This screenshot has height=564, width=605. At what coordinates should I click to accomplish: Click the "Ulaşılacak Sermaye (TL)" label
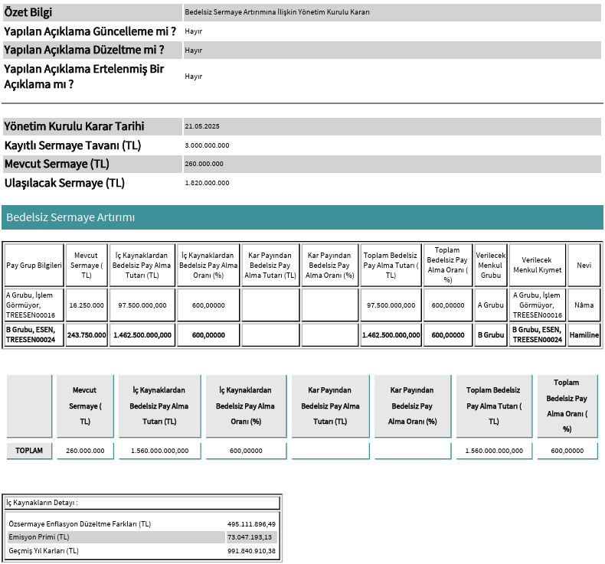tap(64, 183)
